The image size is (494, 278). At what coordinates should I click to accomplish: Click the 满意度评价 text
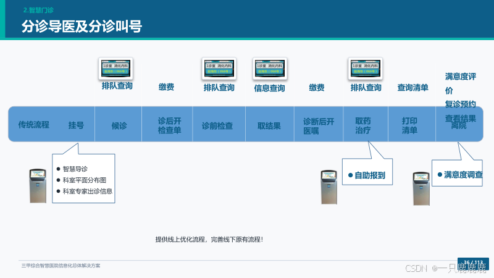(x=461, y=83)
